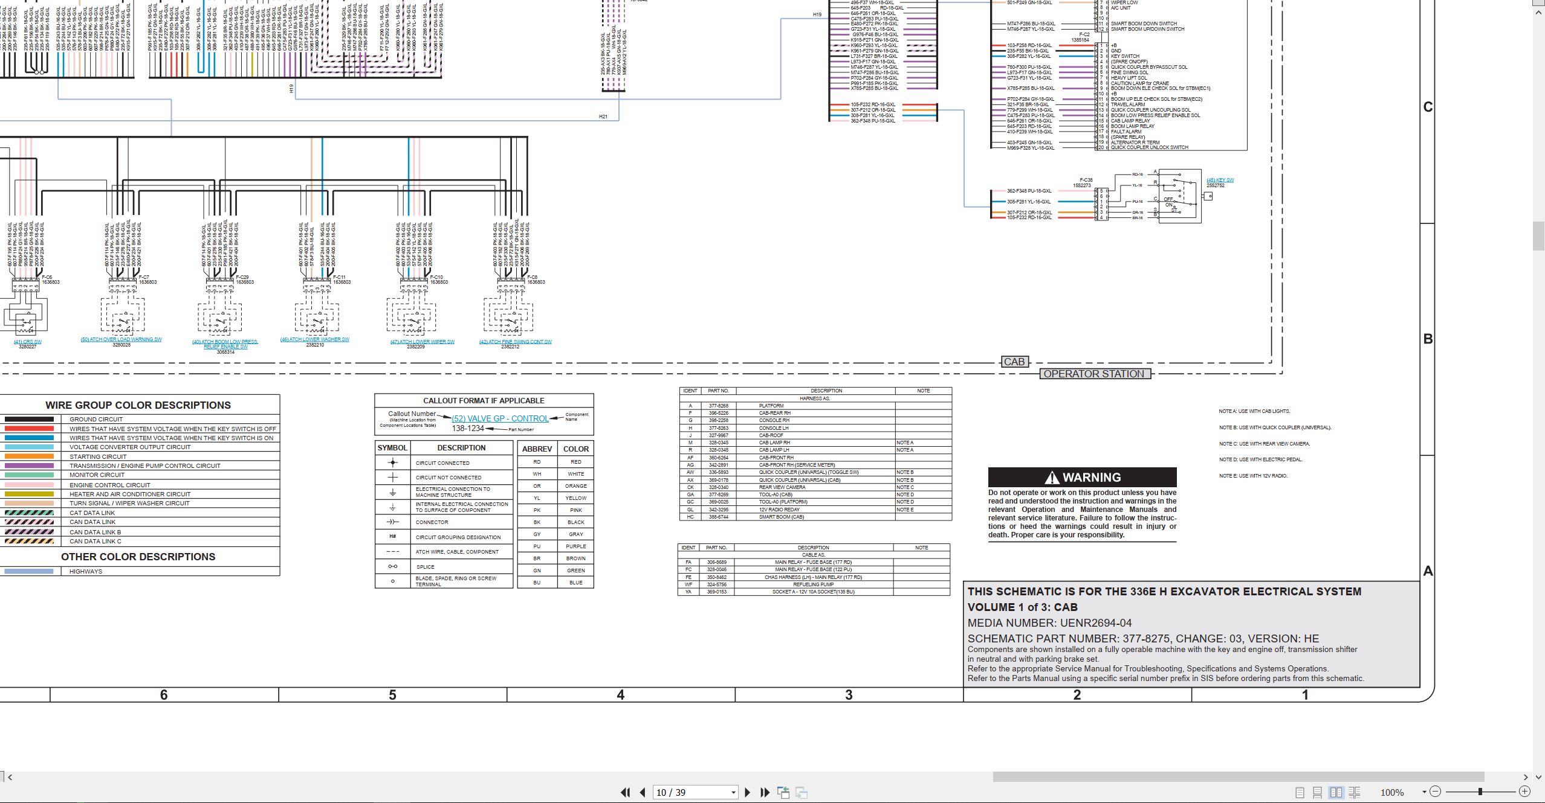Click the vertical scrollbar thumb

[x=1539, y=236]
